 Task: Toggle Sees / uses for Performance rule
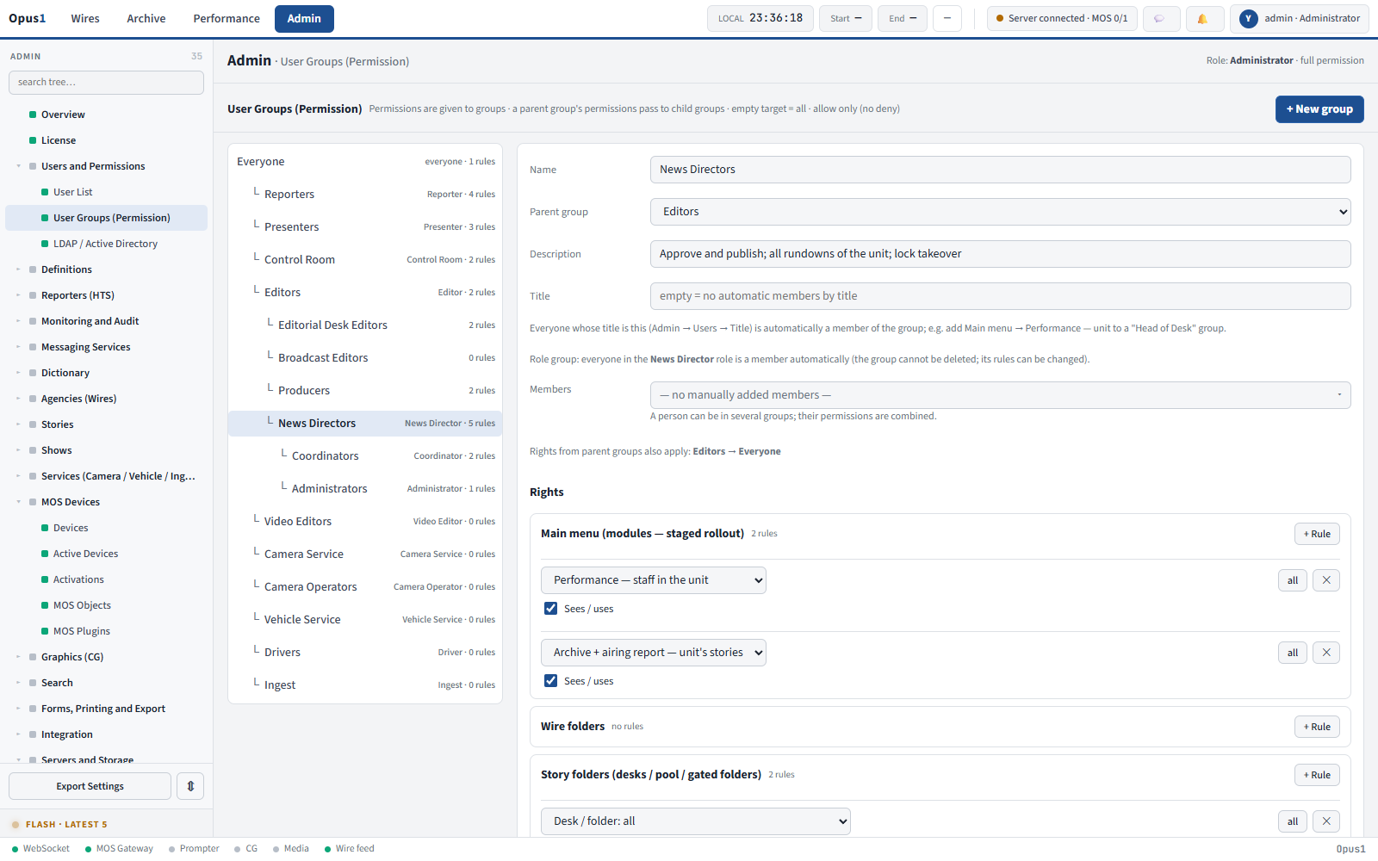(551, 609)
